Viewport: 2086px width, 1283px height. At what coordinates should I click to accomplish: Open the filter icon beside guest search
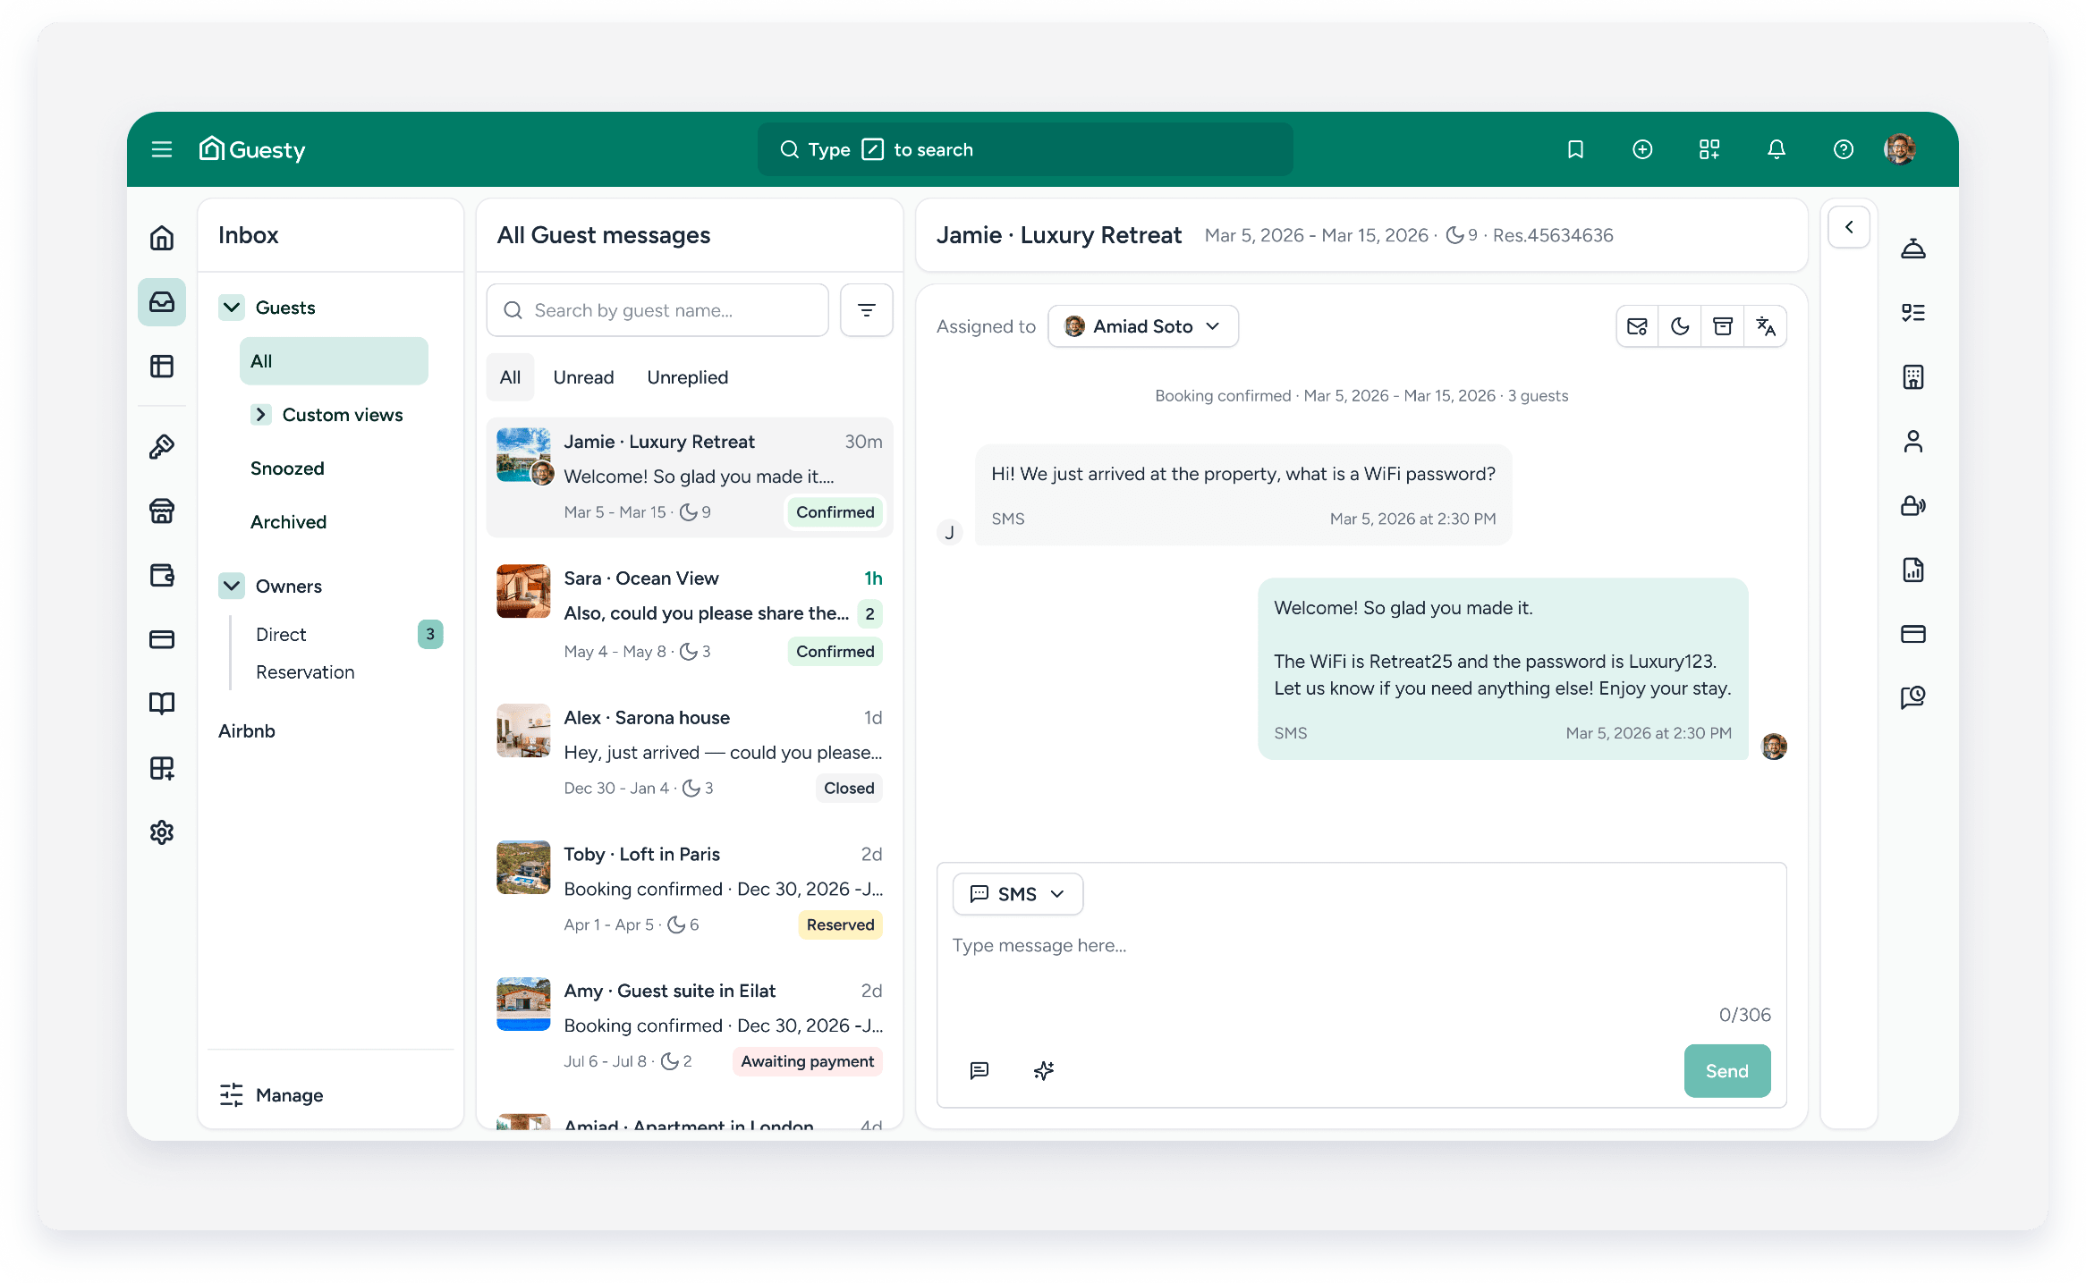point(866,310)
